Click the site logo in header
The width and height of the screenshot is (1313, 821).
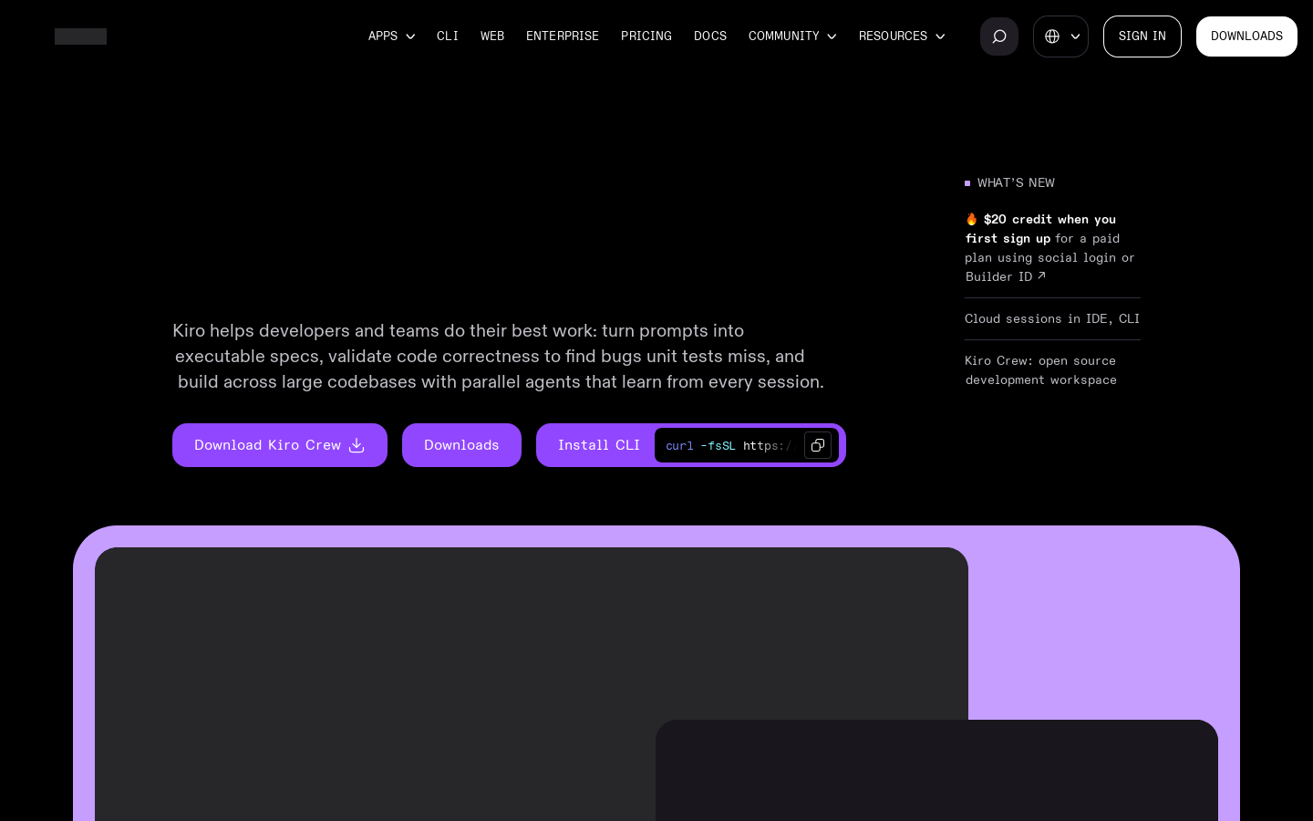tap(80, 36)
